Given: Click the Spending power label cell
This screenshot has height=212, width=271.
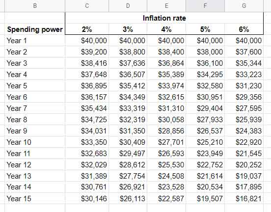Looking at the screenshot, I should (x=35, y=29).
